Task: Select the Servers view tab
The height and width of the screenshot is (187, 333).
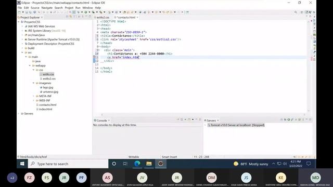Action: point(211,121)
